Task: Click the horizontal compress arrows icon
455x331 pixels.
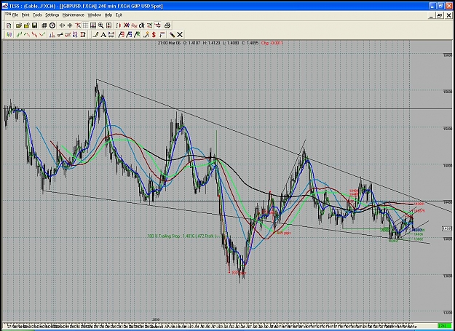Action: [x=70, y=25]
